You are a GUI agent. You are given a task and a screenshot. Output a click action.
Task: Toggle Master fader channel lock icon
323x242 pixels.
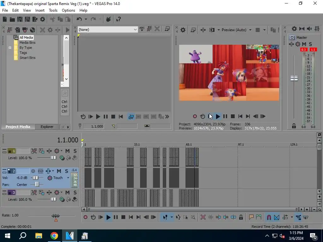[x=294, y=126]
